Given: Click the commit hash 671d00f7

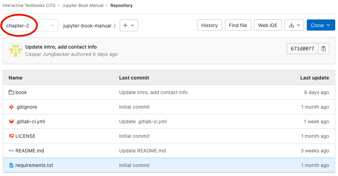Looking at the screenshot, I should pyautogui.click(x=302, y=49).
